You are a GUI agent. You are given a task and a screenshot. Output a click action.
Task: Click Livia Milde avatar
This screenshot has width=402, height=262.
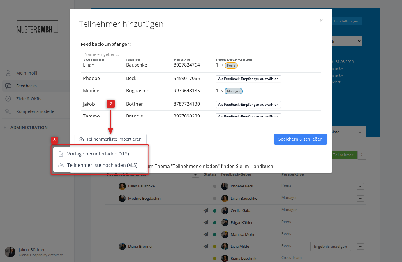225,246
